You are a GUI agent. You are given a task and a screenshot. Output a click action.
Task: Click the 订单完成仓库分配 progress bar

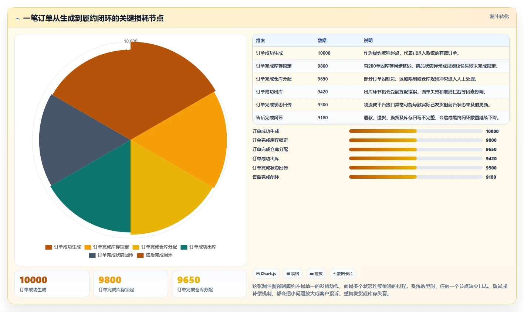tap(416, 150)
